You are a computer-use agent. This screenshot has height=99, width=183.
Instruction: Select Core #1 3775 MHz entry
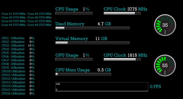14,14
